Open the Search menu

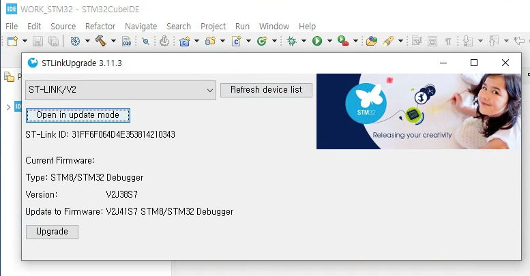[x=179, y=27]
